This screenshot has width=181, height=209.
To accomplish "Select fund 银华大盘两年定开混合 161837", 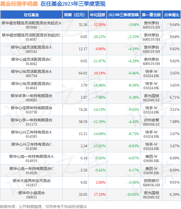I will (x=31, y=183).
